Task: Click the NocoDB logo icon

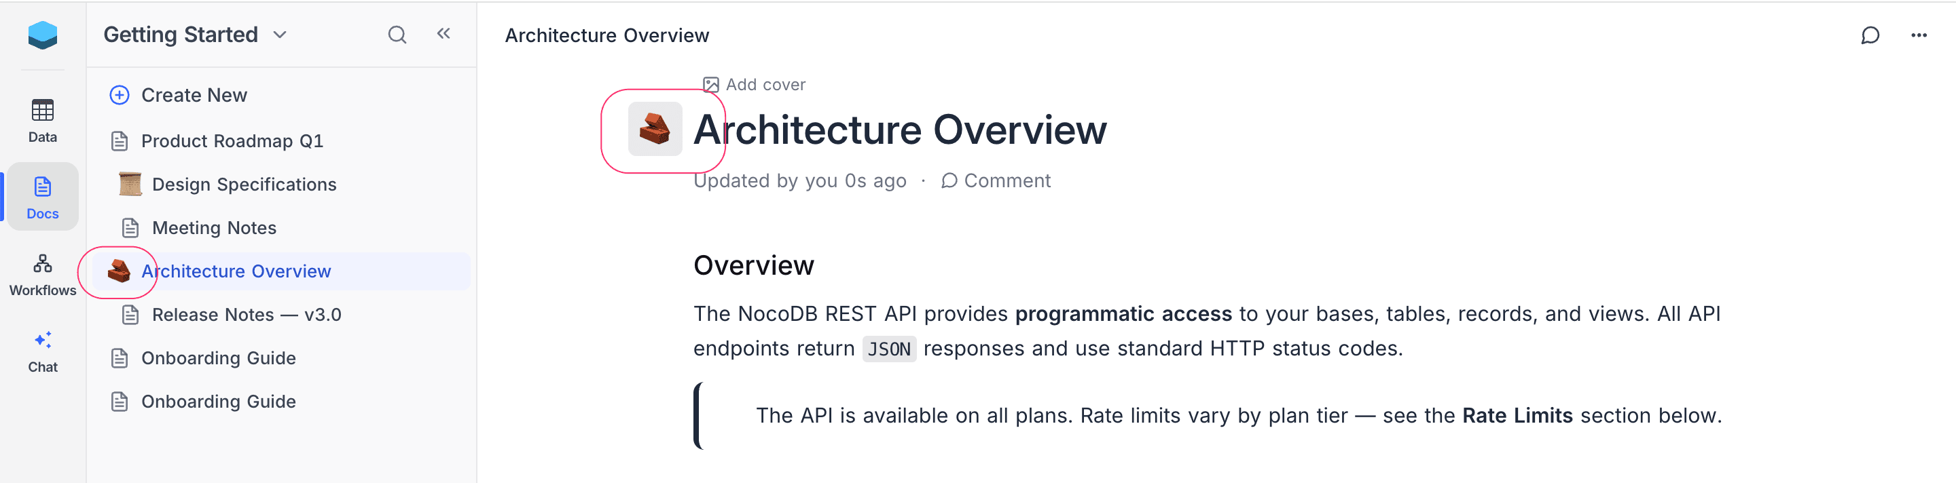Action: click(x=43, y=35)
